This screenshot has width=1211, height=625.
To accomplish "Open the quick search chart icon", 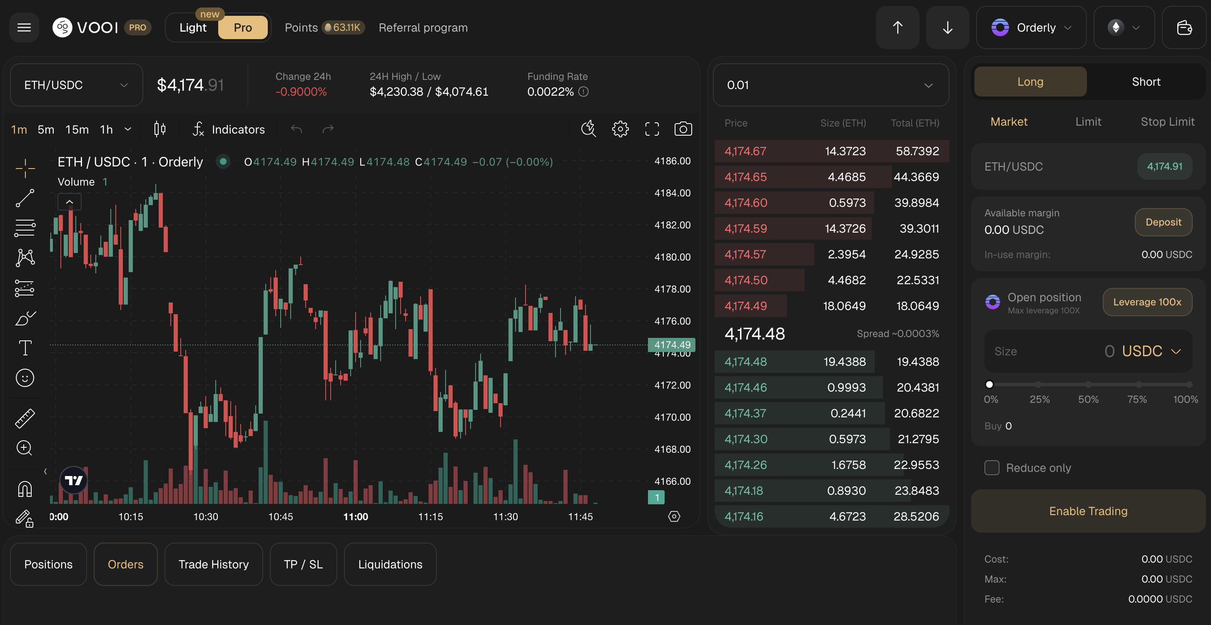I will [x=588, y=129].
